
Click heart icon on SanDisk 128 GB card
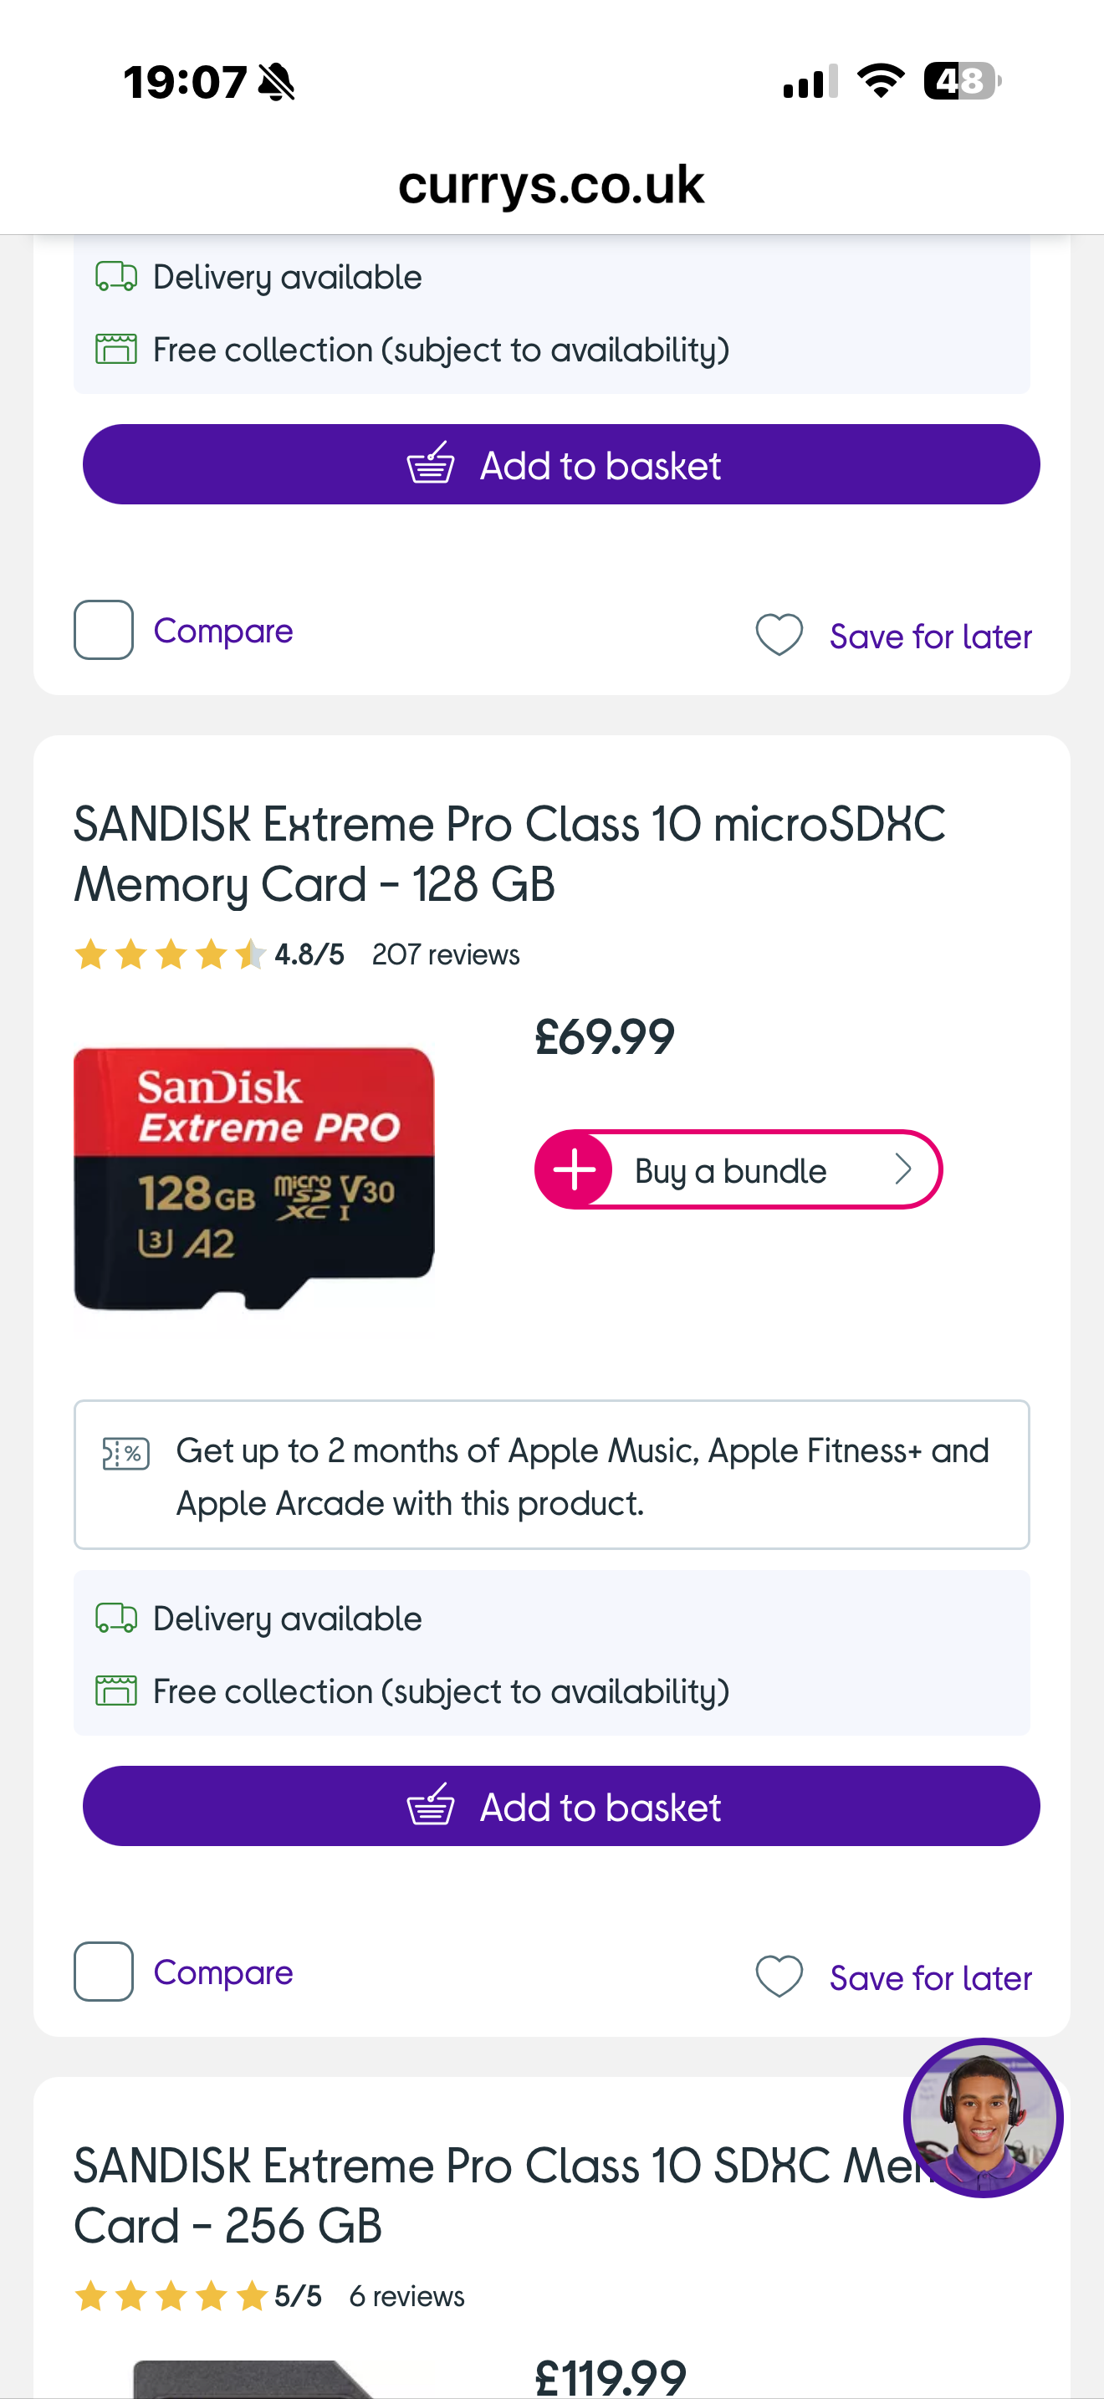779,1977
